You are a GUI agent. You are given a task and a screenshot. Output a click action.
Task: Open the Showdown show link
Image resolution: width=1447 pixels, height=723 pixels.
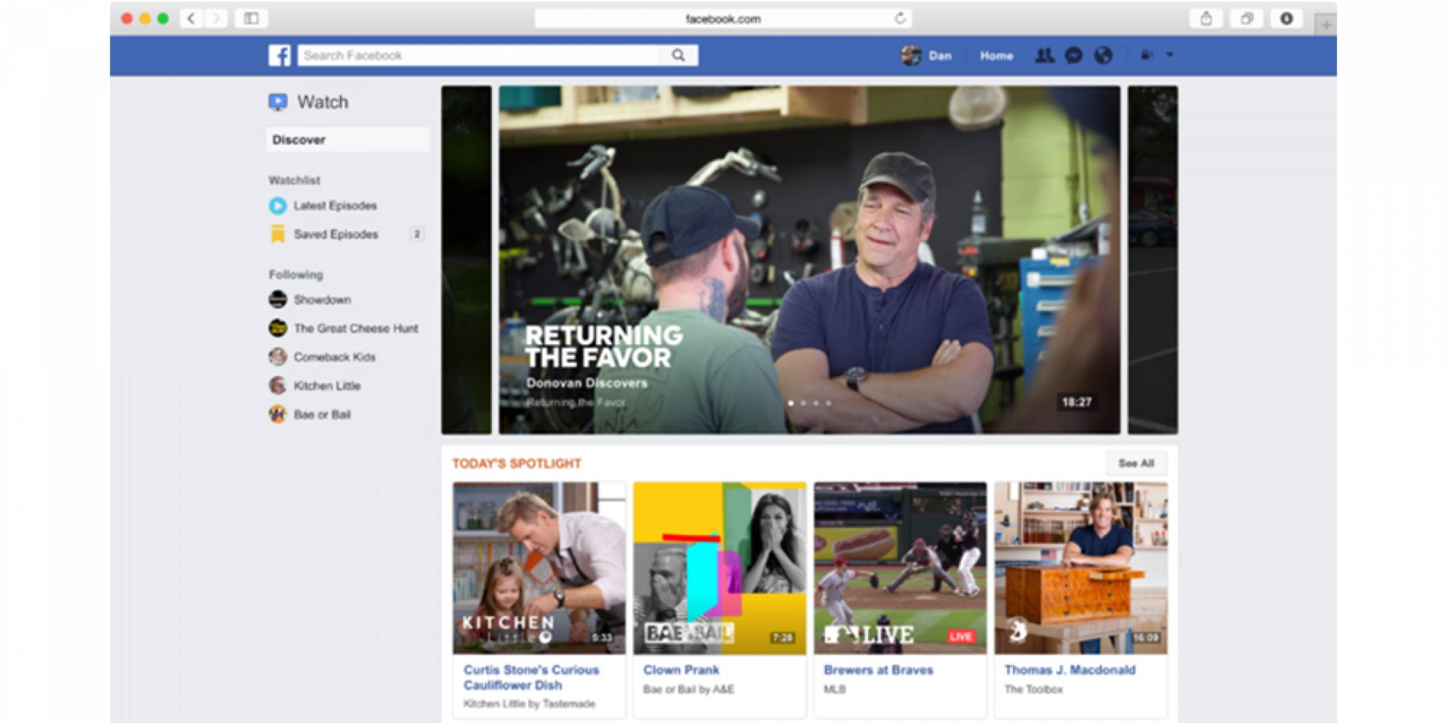coord(322,300)
